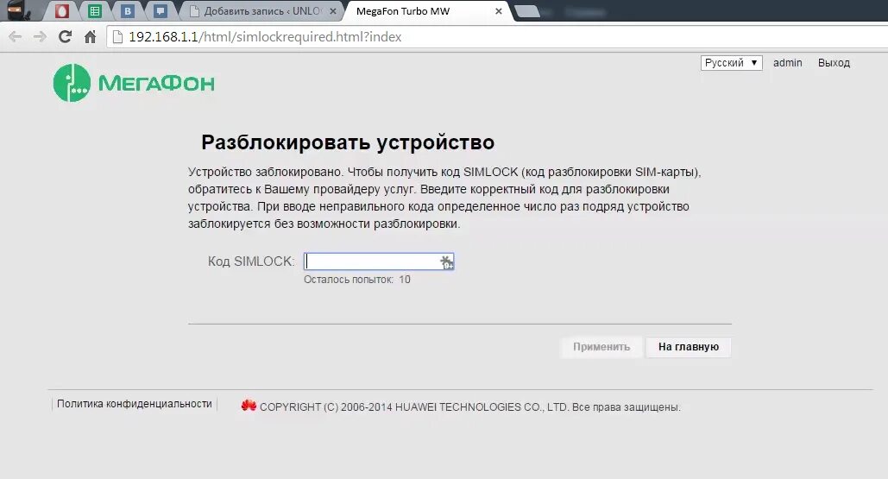The image size is (888, 479).
Task: Click the browser back arrow
Action: tap(16, 37)
